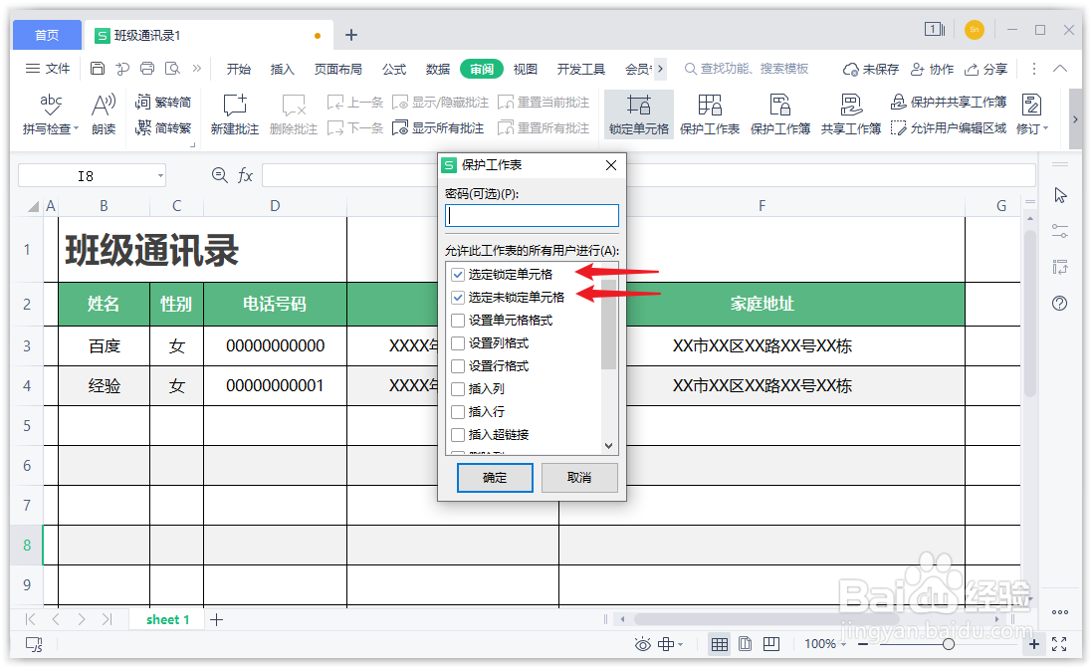This screenshot has height=668, width=1092.
Task: Click the select-all corner triangle of the sheet
Action: (x=33, y=206)
